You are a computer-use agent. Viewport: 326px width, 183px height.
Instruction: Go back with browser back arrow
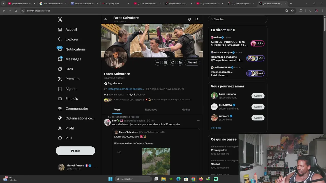[x=4, y=11]
